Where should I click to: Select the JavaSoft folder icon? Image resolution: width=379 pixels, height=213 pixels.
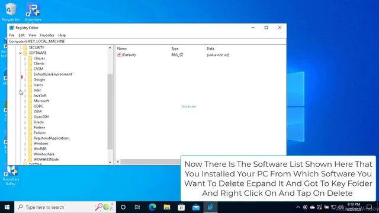pos(30,95)
